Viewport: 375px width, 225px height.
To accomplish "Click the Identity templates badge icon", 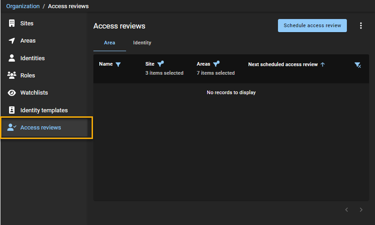I will [x=12, y=110].
